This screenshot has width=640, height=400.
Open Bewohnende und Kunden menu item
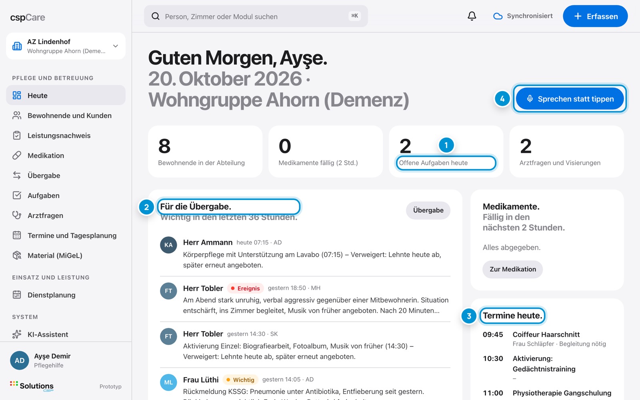66,115
